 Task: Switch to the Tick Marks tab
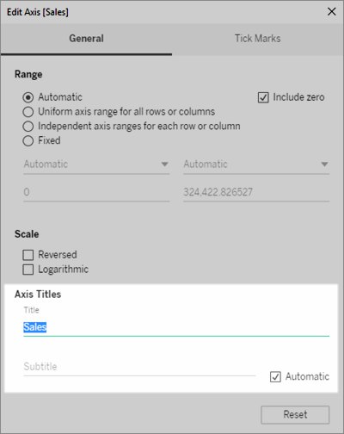click(258, 39)
